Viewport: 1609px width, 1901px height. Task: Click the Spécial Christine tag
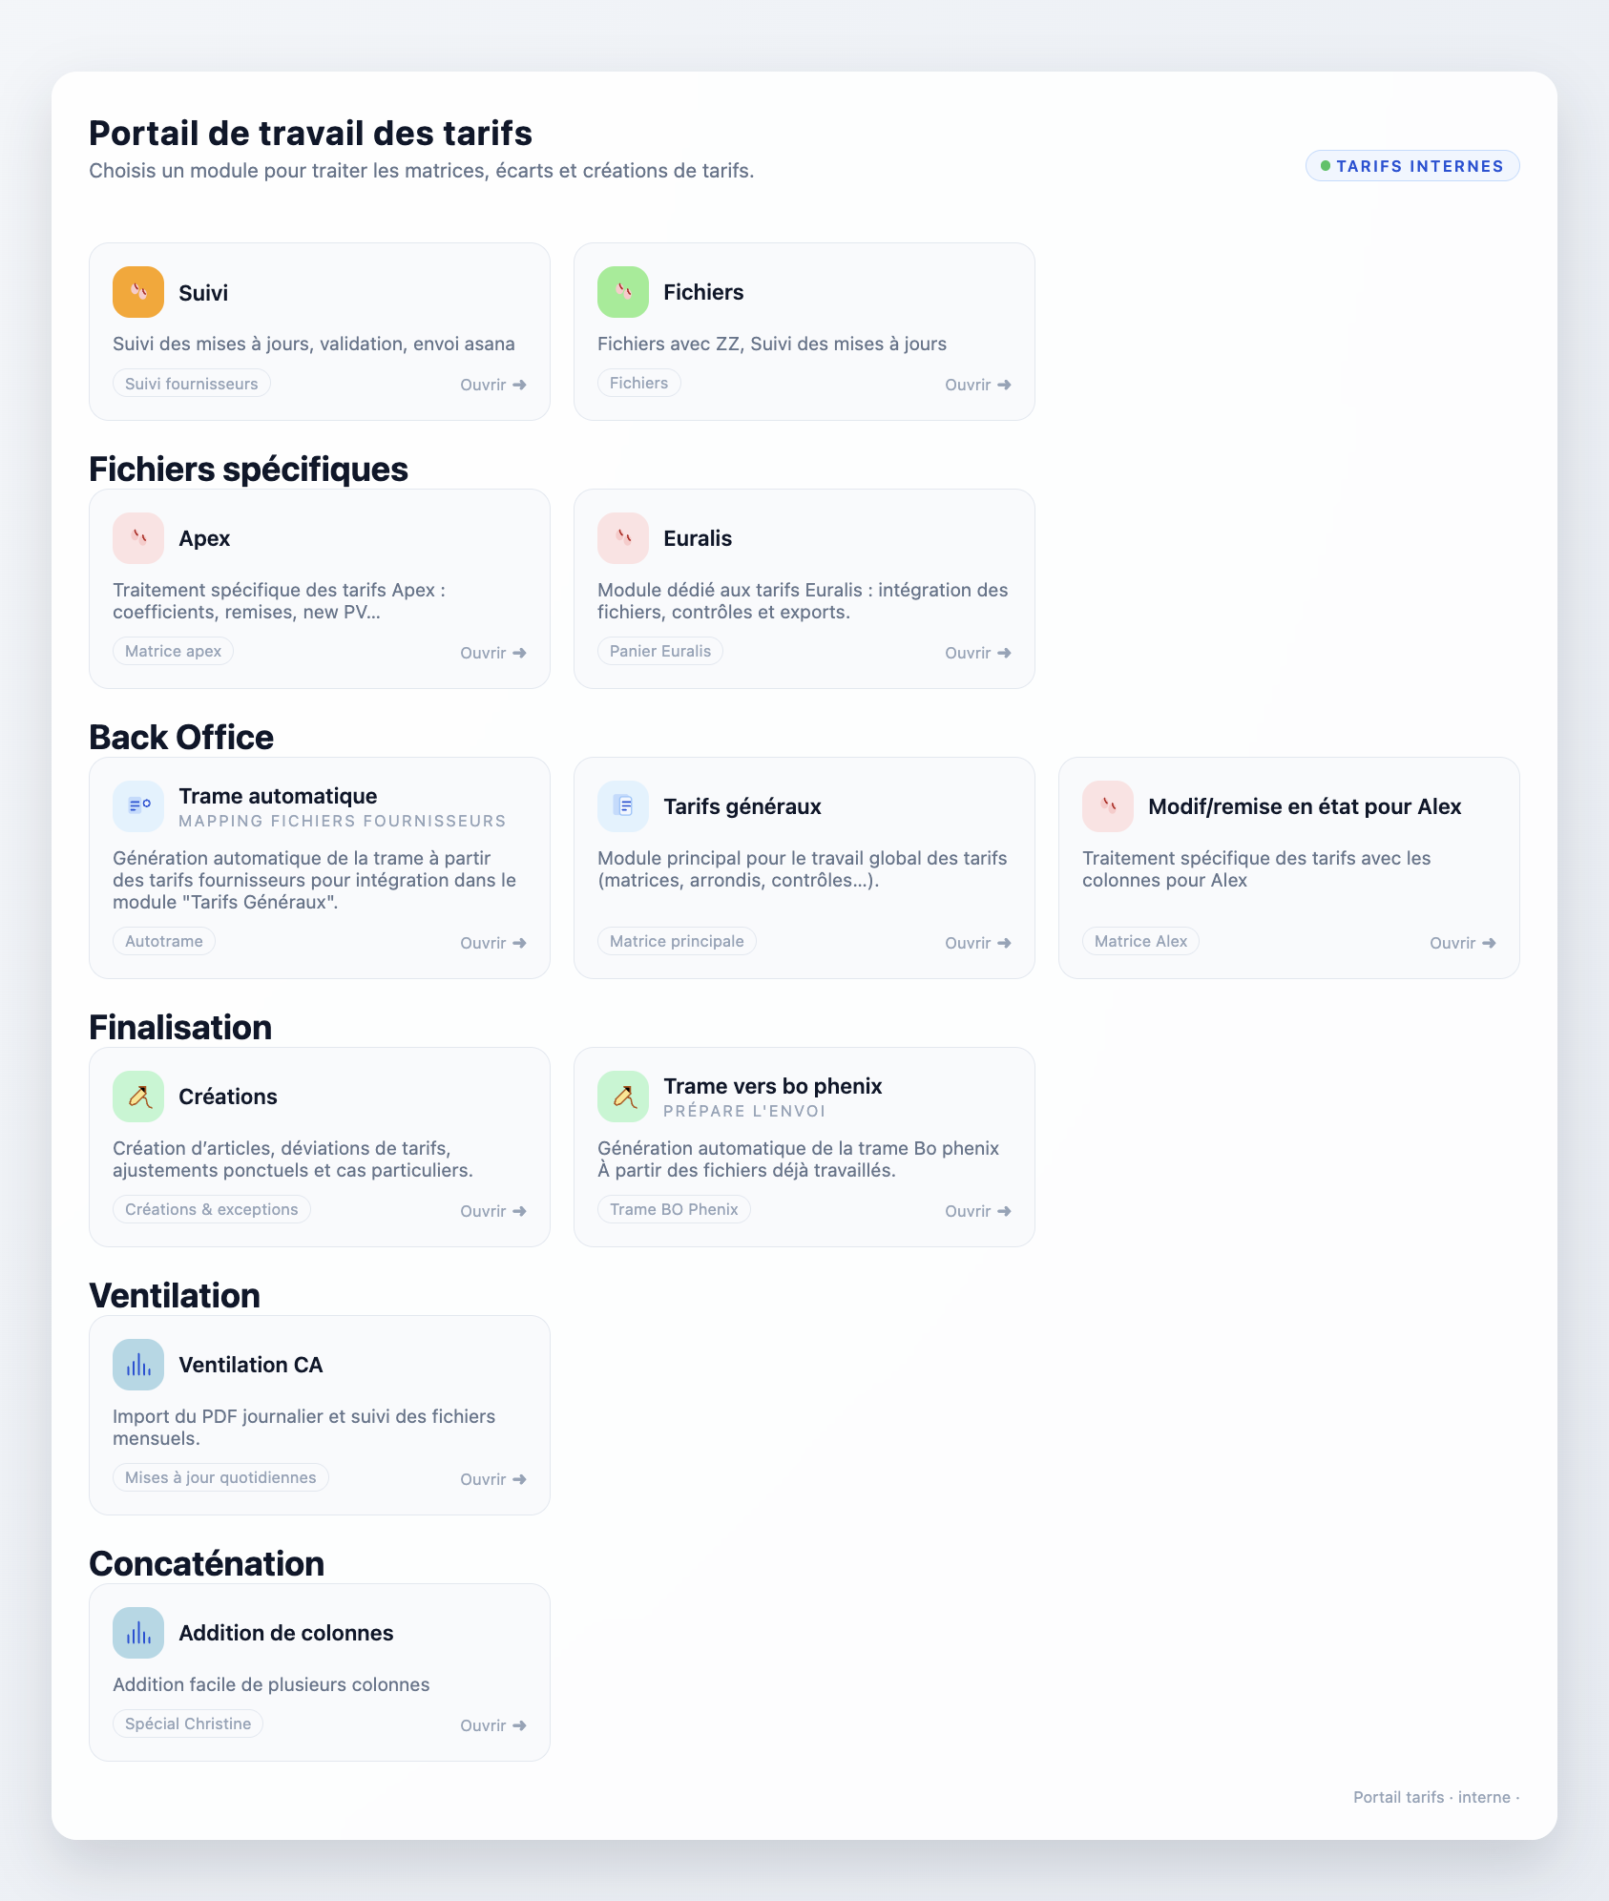(188, 1723)
